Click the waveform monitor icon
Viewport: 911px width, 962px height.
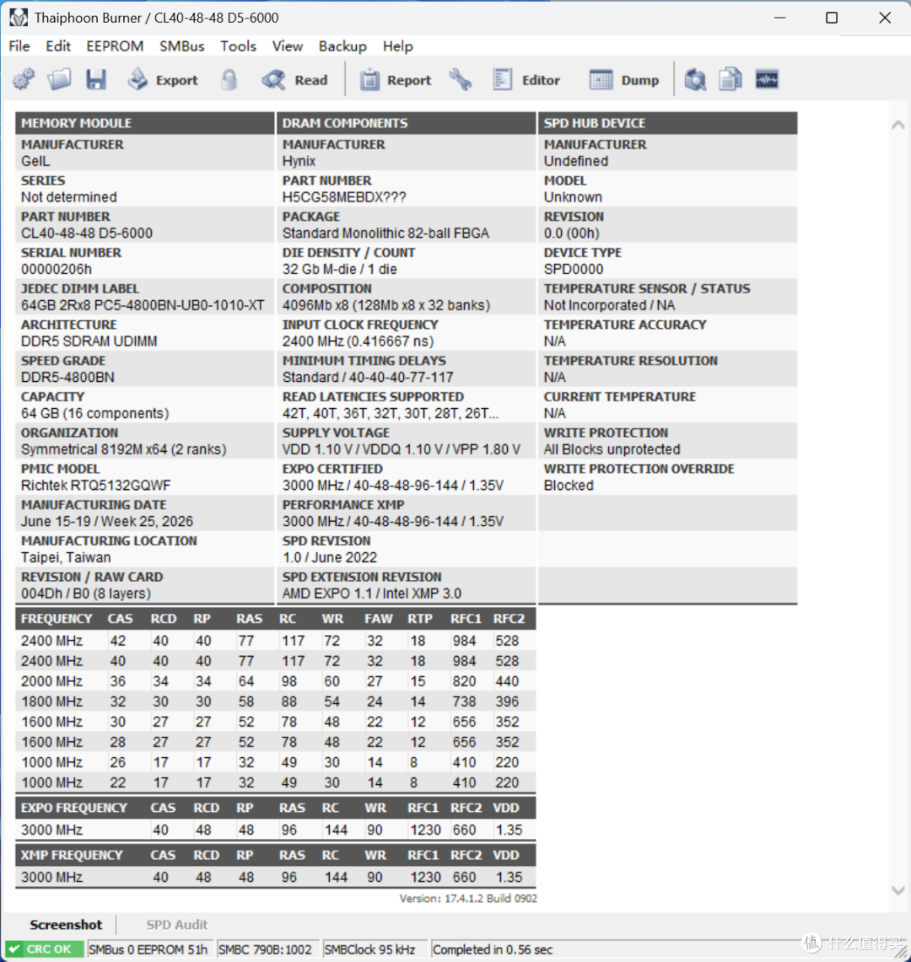pos(767,79)
